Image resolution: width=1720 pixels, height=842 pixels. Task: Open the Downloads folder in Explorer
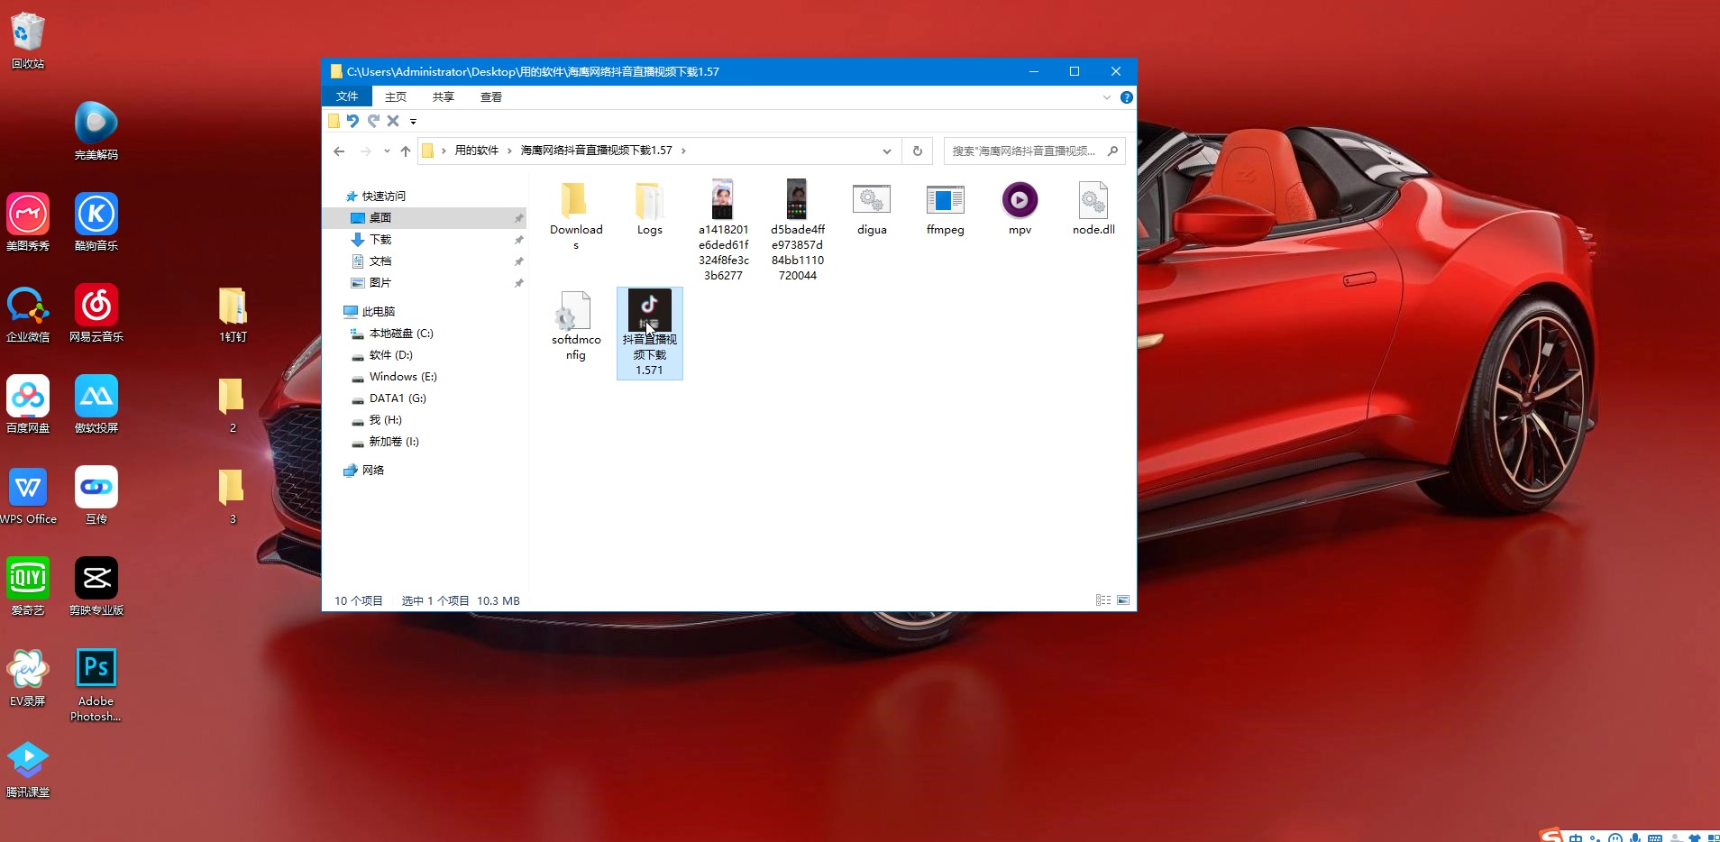(x=575, y=216)
